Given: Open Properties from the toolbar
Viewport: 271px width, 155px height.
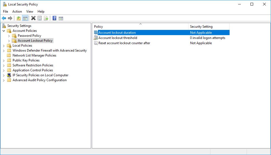Looking at the screenshot, I should coord(40,18).
